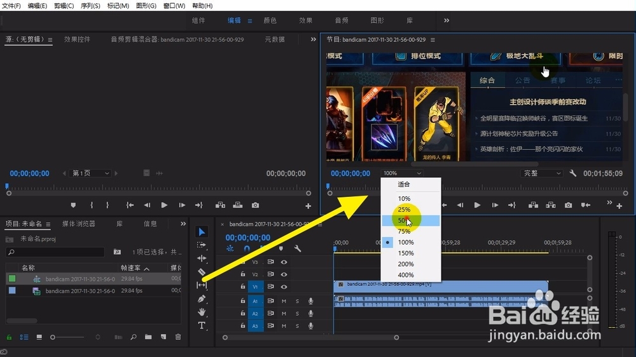Toggle V2 track output eye
The height and width of the screenshot is (357, 636).
click(284, 274)
